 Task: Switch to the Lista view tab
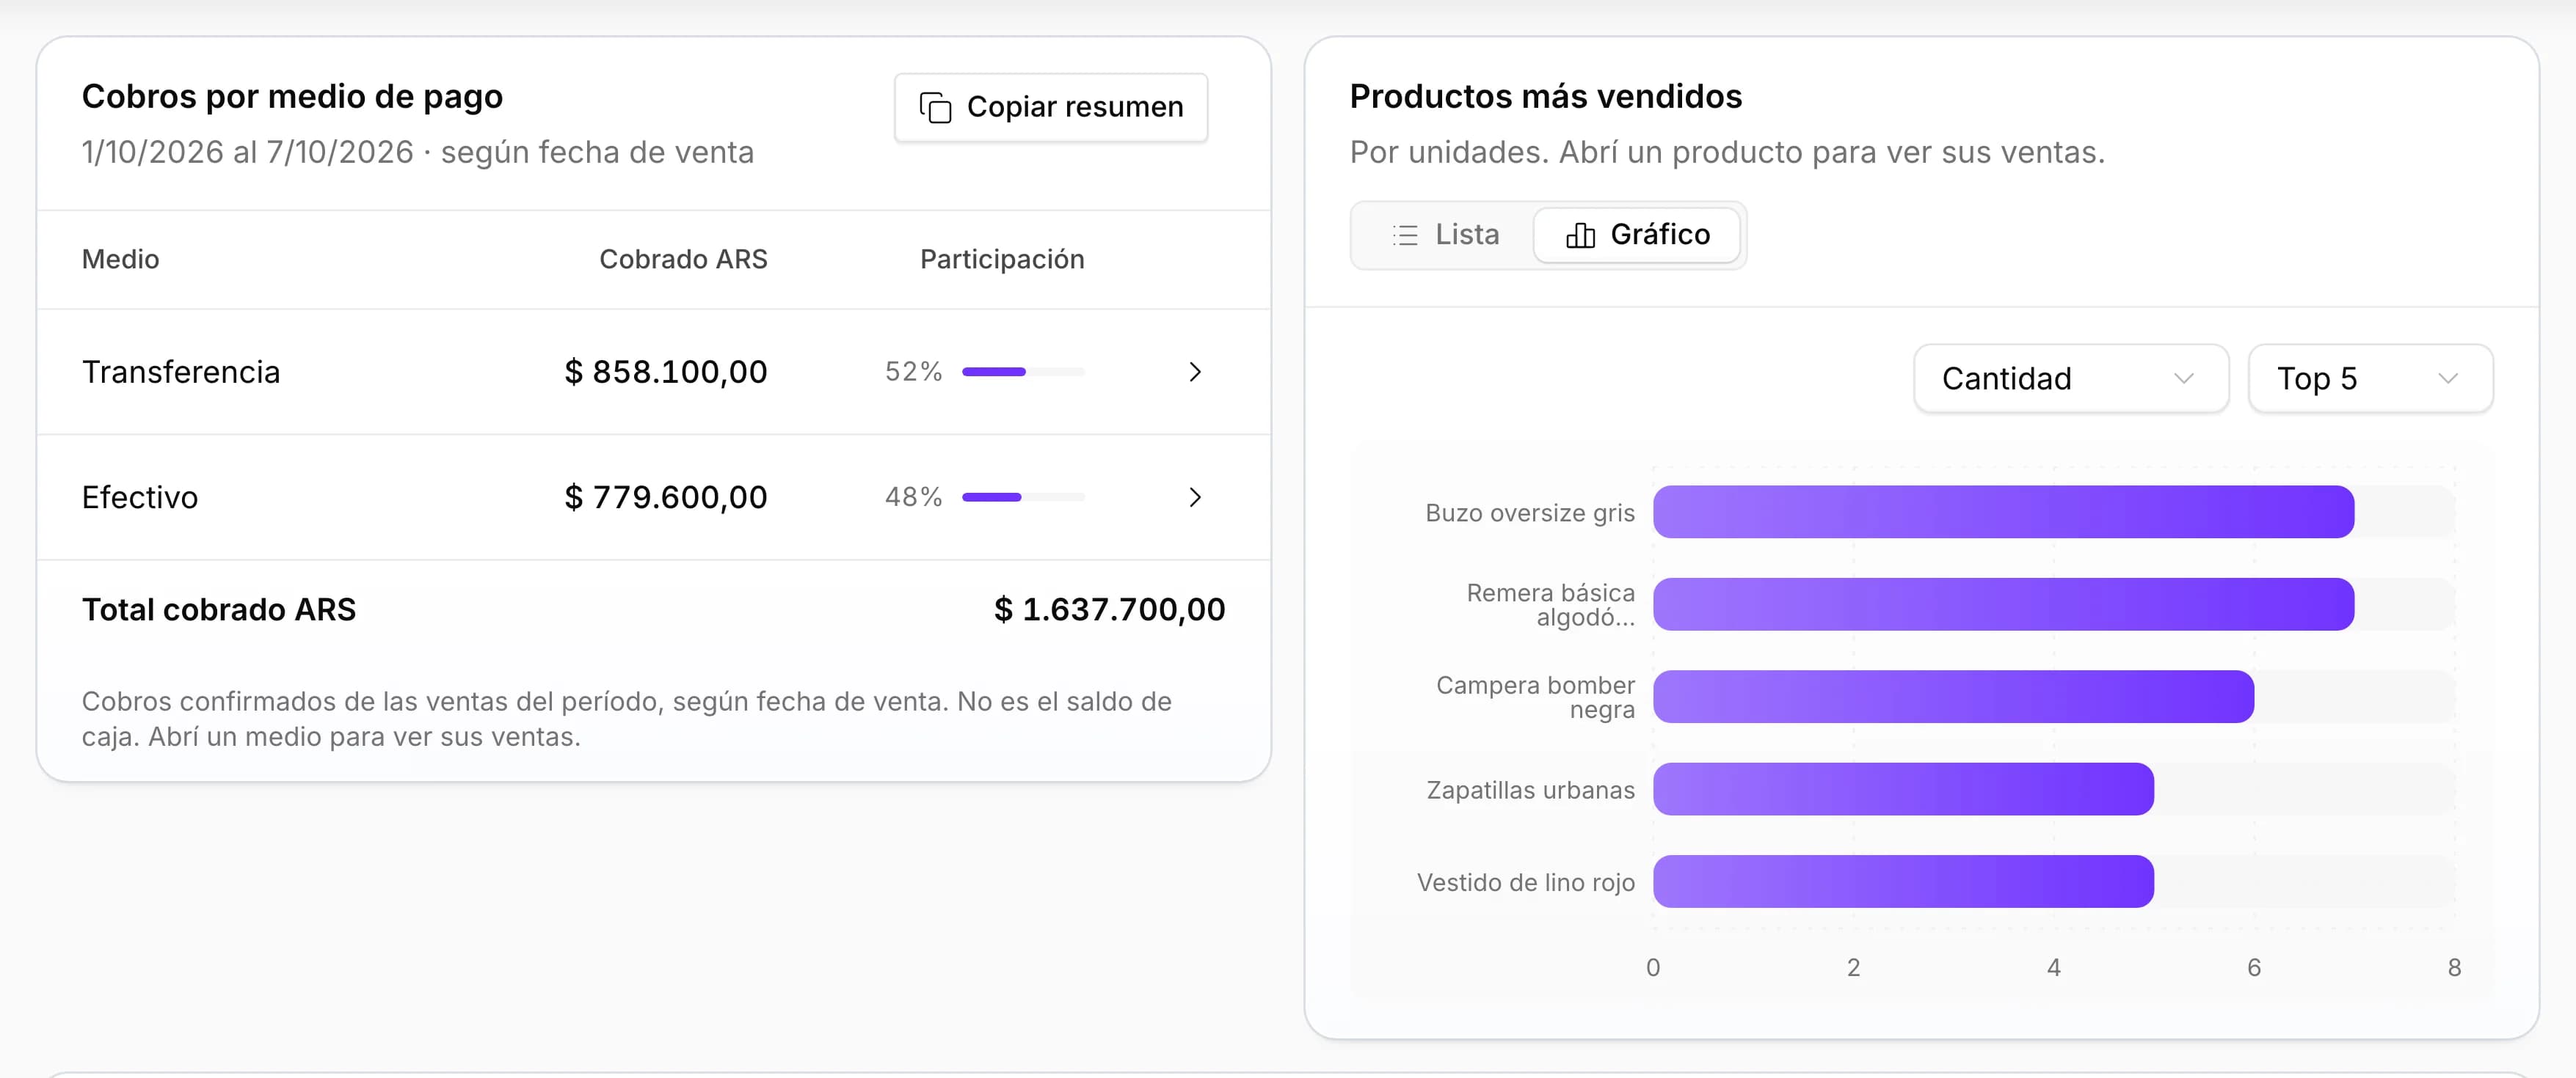point(1445,235)
